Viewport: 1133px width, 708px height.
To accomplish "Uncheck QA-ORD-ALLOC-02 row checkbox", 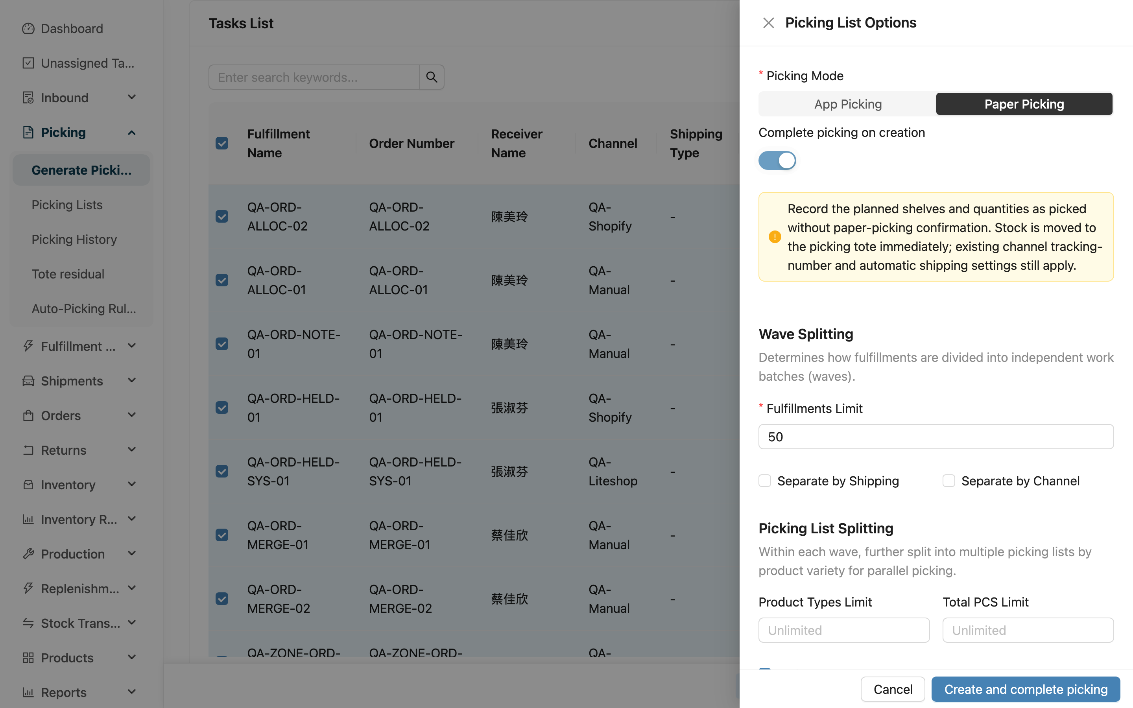I will (222, 216).
